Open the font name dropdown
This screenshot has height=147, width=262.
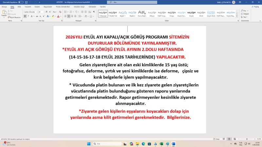37,12
